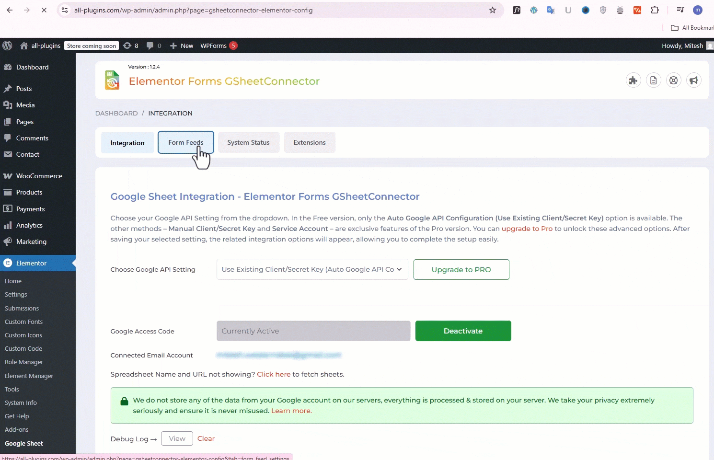Stop page loading with the X icon
Screen dimensions: 714x460
44,10
